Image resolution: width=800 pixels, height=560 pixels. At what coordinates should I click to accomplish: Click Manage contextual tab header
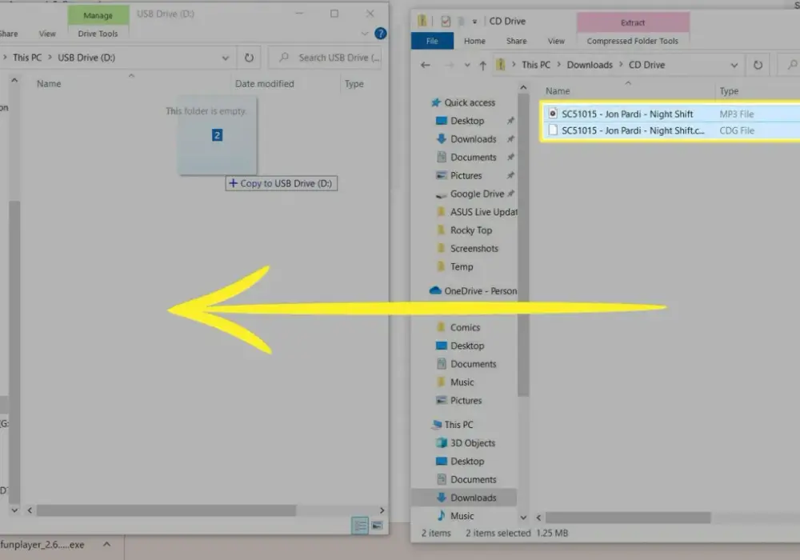point(98,15)
